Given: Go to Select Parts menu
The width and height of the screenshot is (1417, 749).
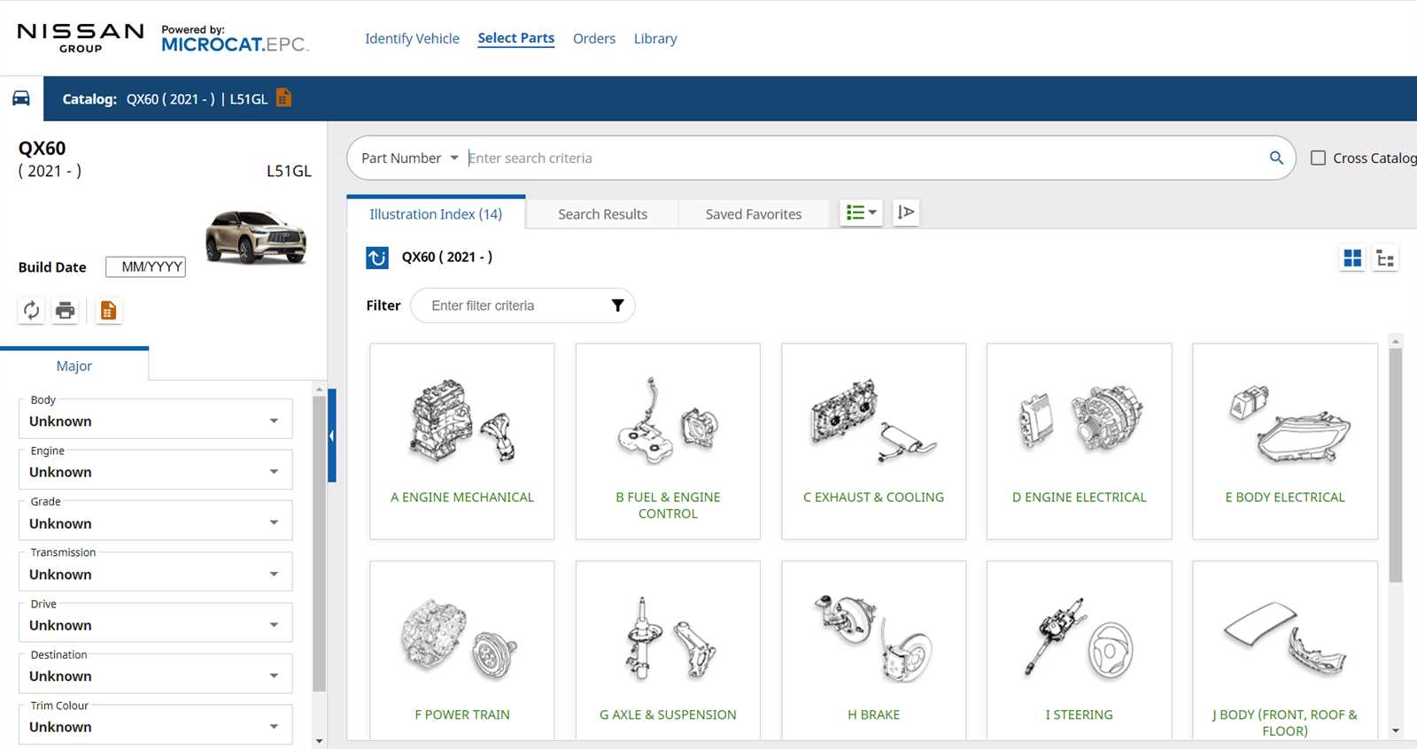Looking at the screenshot, I should [516, 39].
